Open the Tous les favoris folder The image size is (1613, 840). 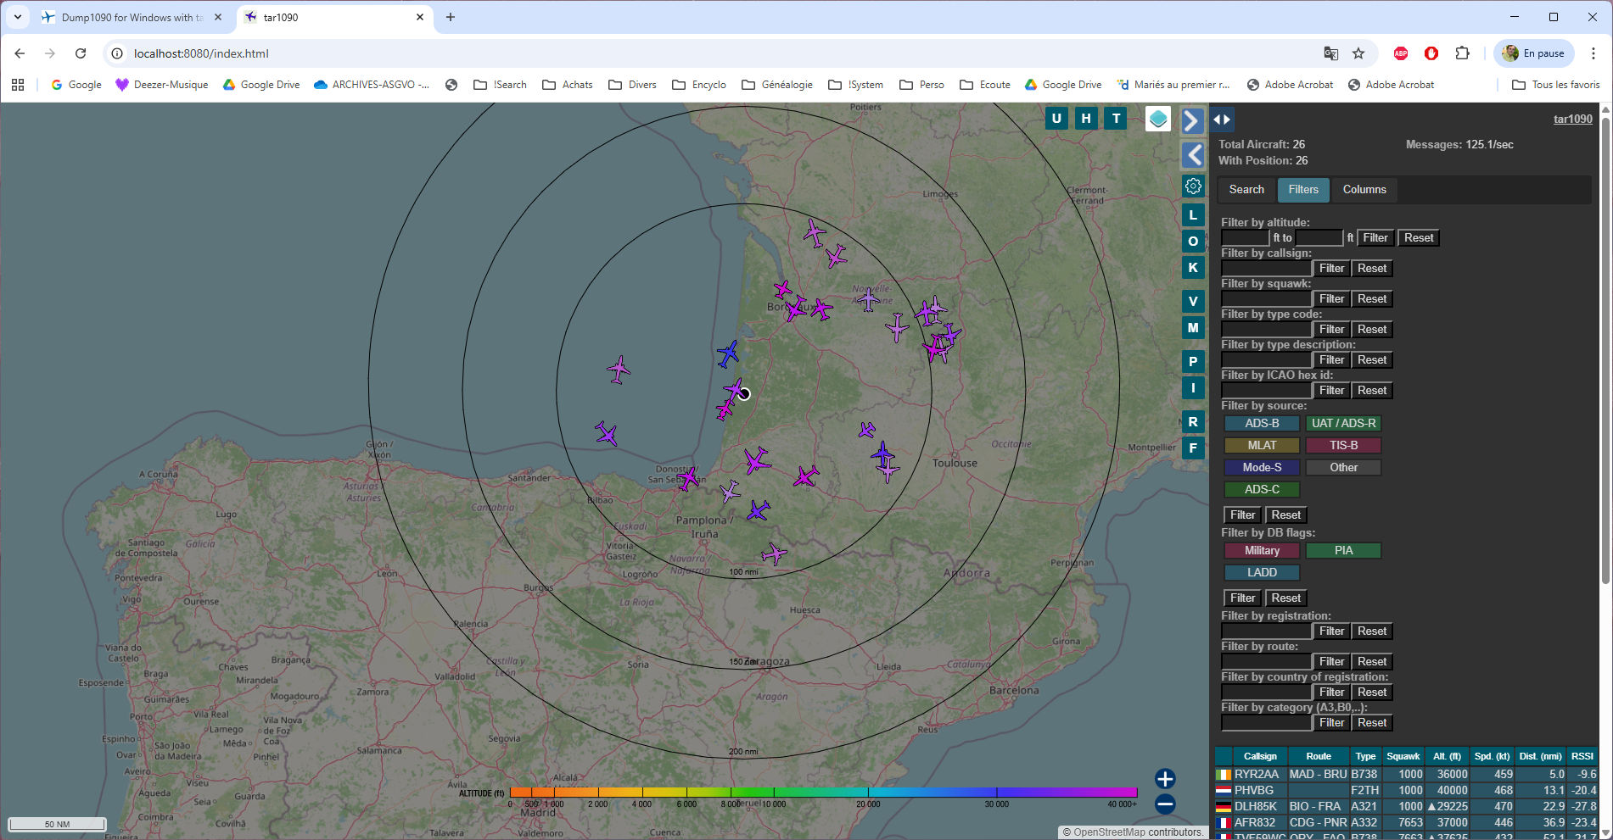pyautogui.click(x=1556, y=85)
